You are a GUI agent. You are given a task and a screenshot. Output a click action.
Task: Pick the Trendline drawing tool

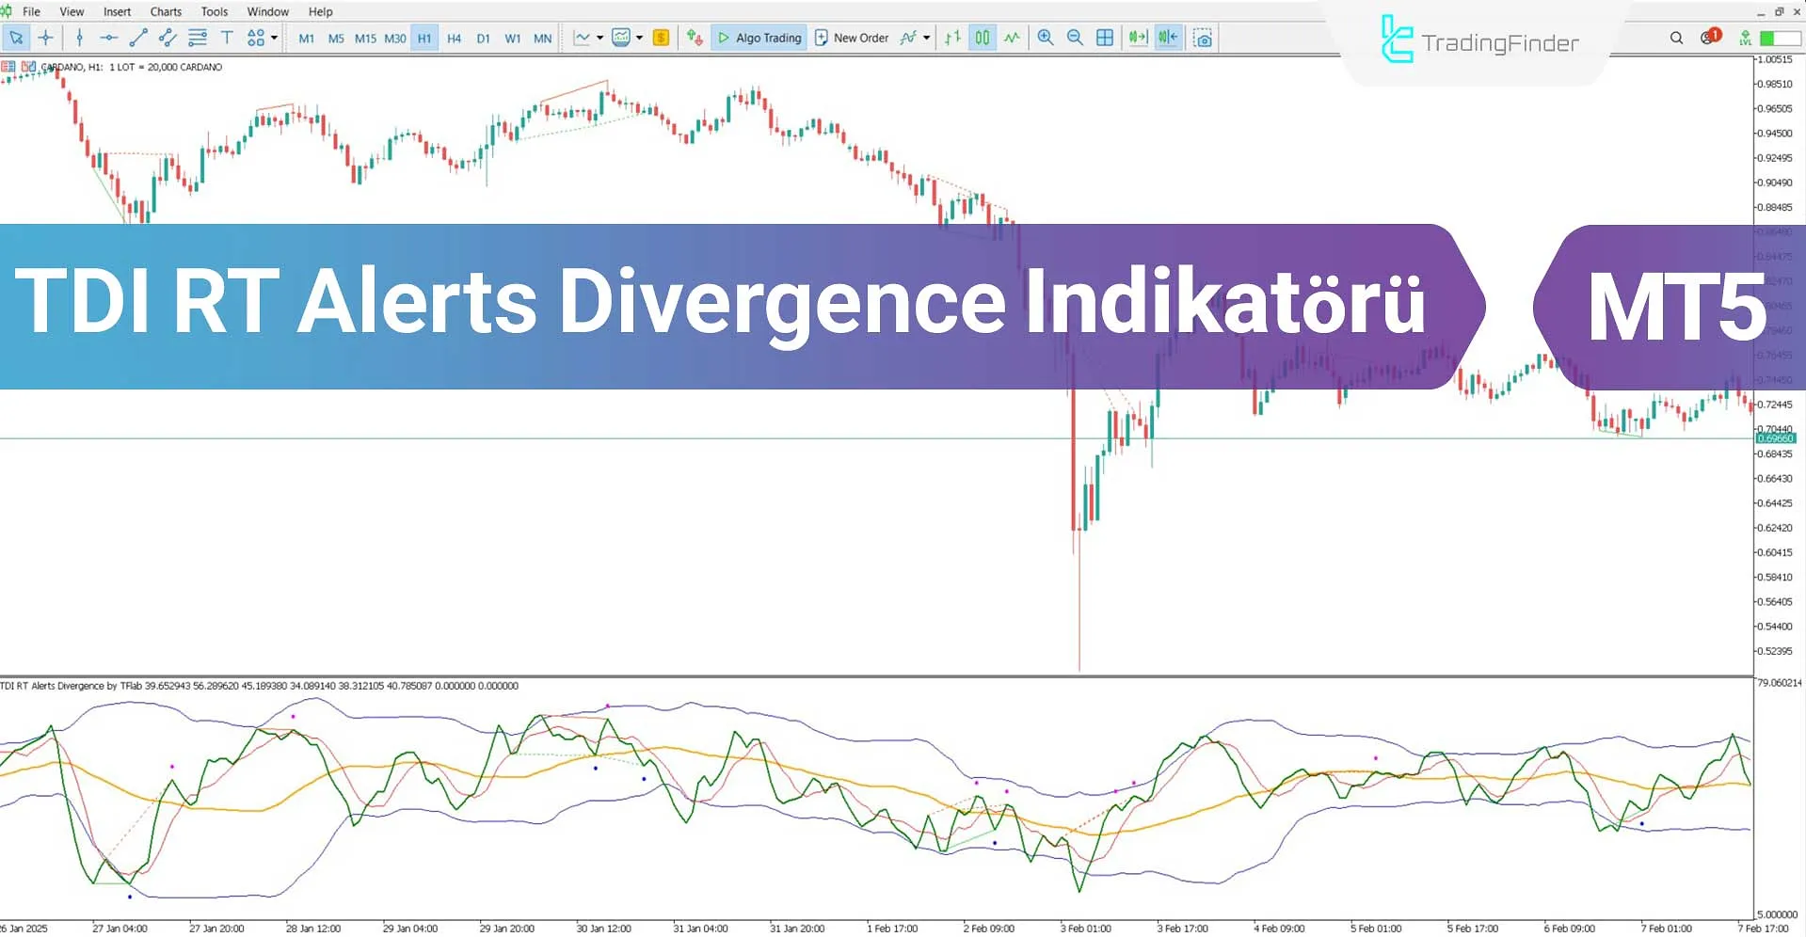(138, 38)
